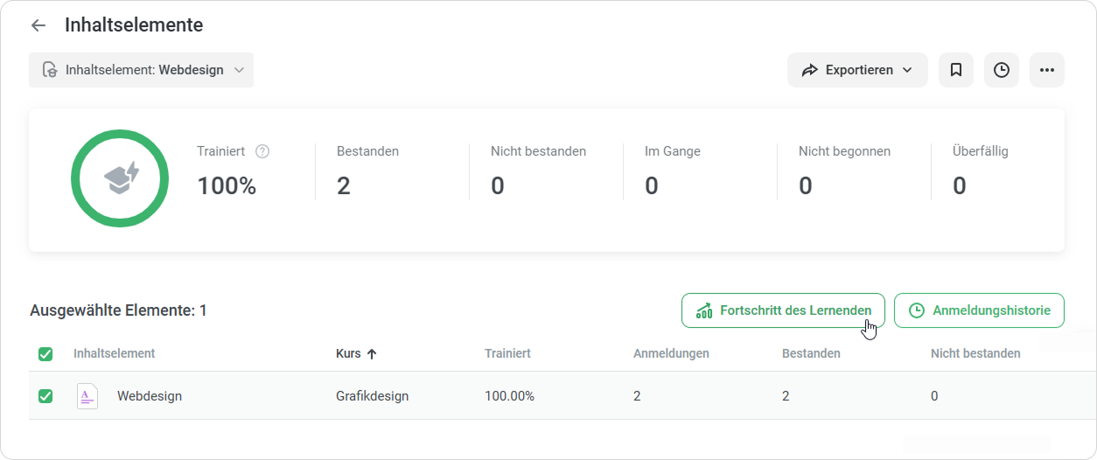Click the Bestanden statistic value 2
The height and width of the screenshot is (460, 1097).
[x=344, y=185]
